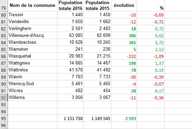Select row header 92
The image size is (192, 129).
click(4, 98)
